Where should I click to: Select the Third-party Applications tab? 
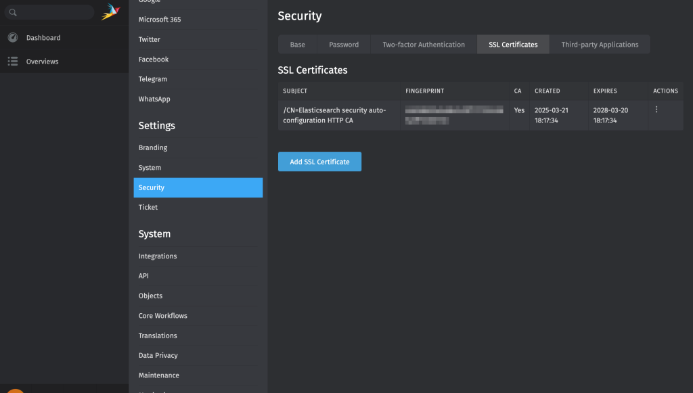tap(600, 45)
